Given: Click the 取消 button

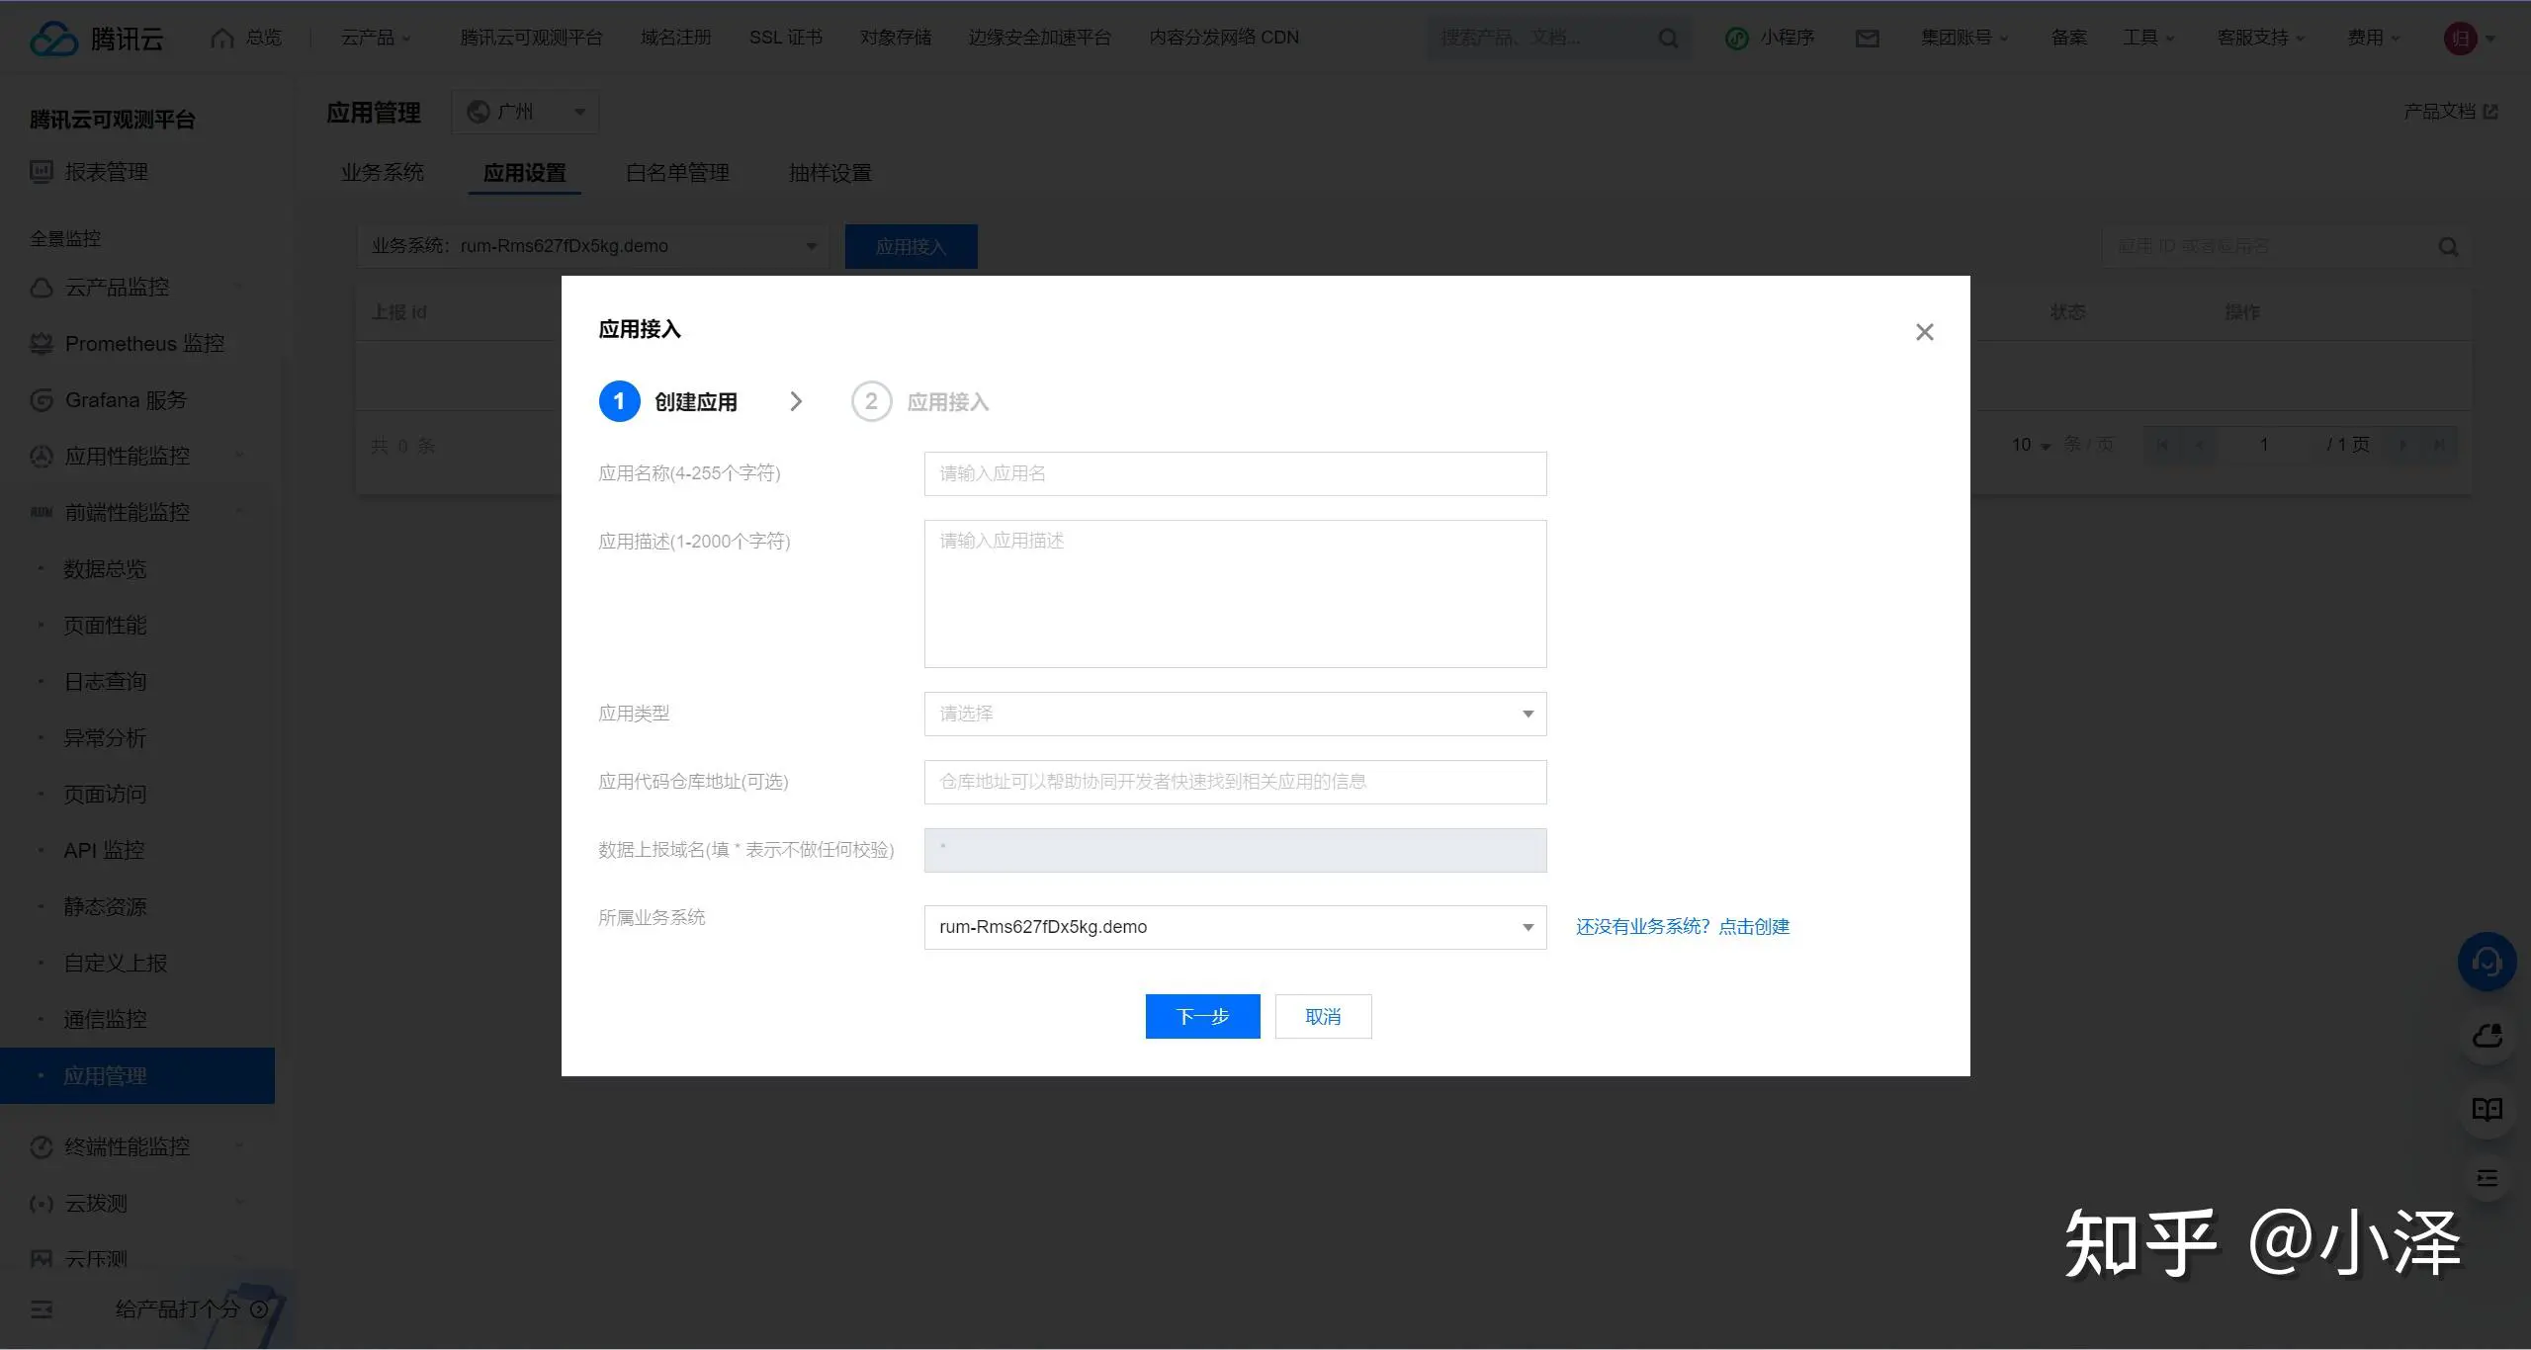Looking at the screenshot, I should pyautogui.click(x=1323, y=1016).
